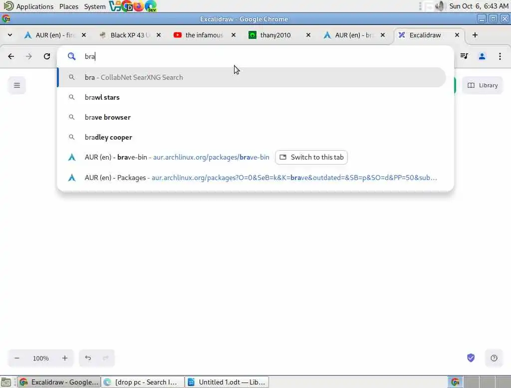Switch to the infamous YouTube tab

pos(204,35)
